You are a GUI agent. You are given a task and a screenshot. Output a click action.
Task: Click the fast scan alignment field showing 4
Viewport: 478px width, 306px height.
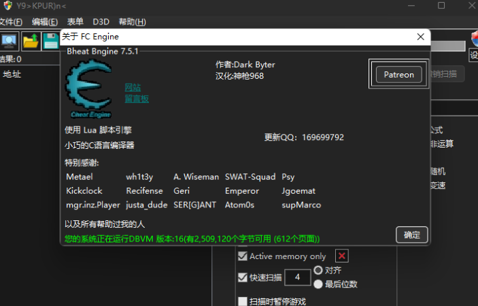pos(298,277)
